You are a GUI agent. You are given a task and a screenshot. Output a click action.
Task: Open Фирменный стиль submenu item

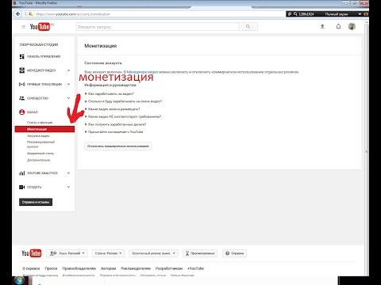coord(40,154)
